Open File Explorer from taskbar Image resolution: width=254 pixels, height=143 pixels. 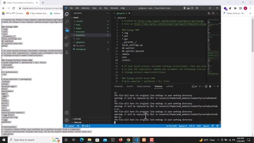(x=89, y=140)
